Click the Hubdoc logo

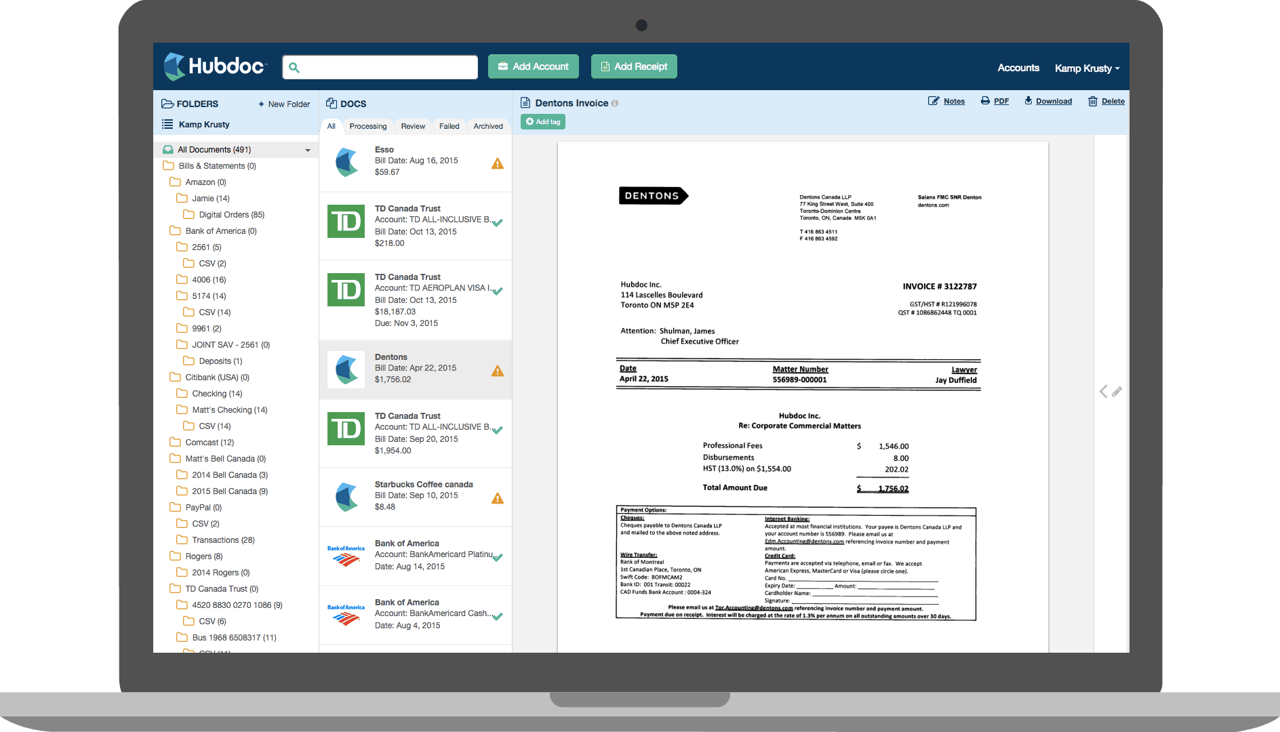215,66
